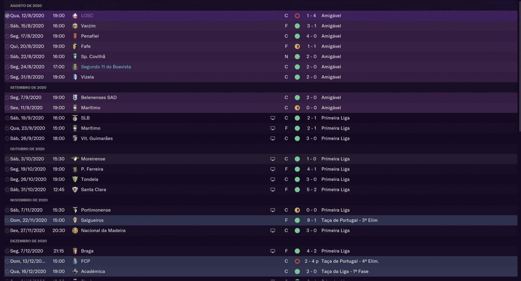Click the FCP club badge
Viewport: 521px width, 281px height.
[75, 261]
